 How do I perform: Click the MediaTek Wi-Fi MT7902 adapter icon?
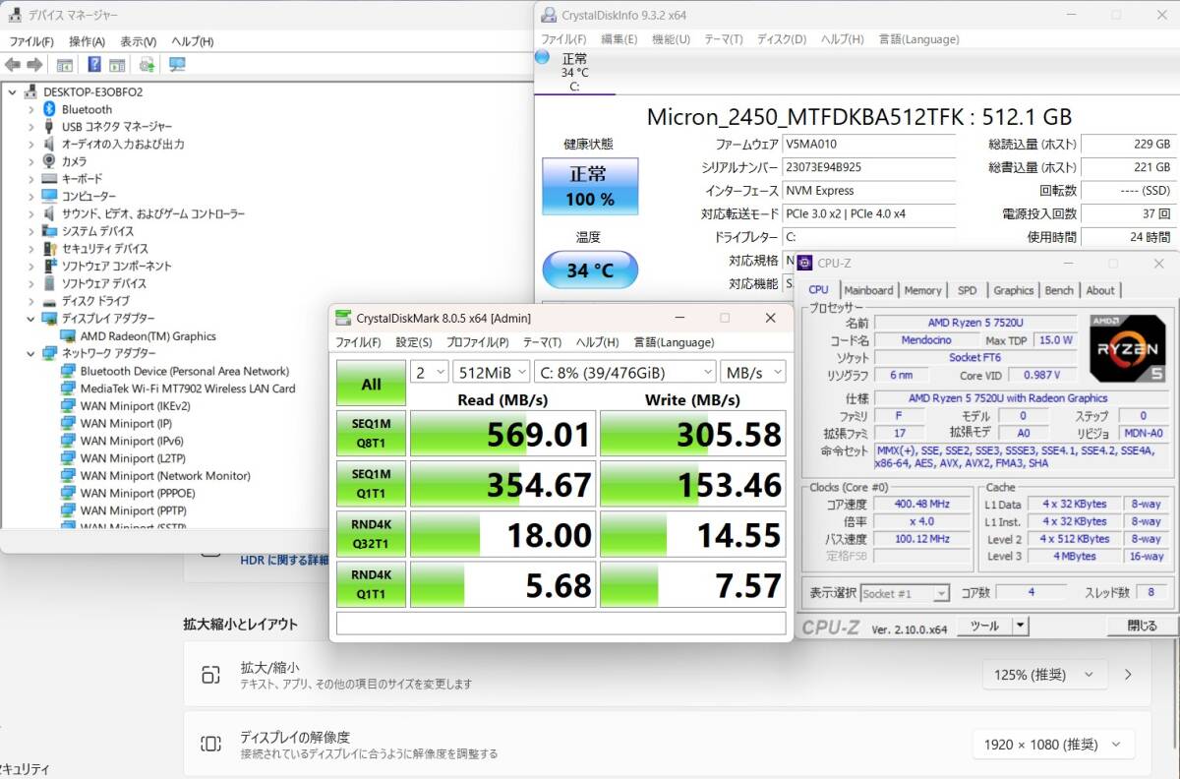[x=68, y=389]
